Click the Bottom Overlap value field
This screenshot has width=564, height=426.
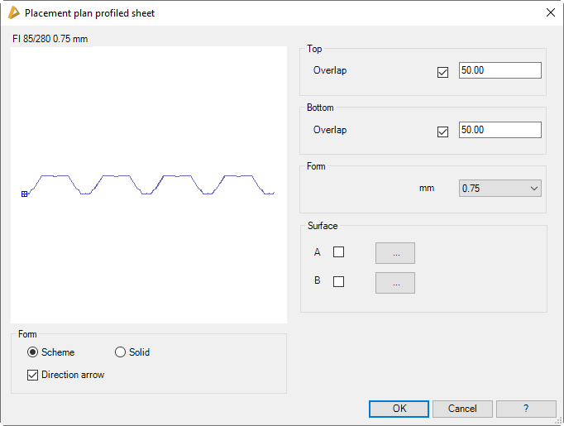tap(499, 131)
